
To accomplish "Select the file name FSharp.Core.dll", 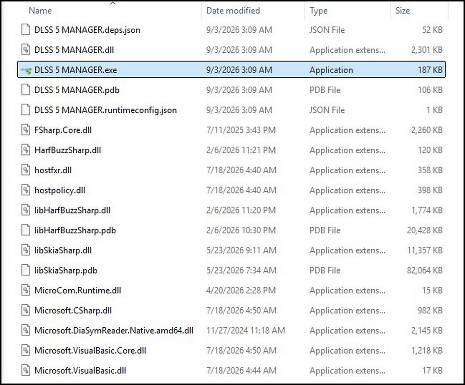I will tap(63, 130).
